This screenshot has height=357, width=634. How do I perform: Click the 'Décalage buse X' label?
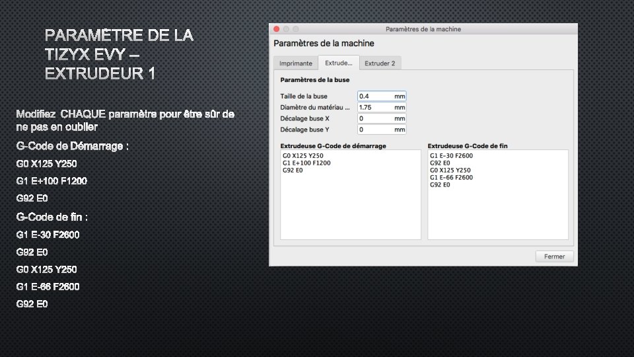304,118
